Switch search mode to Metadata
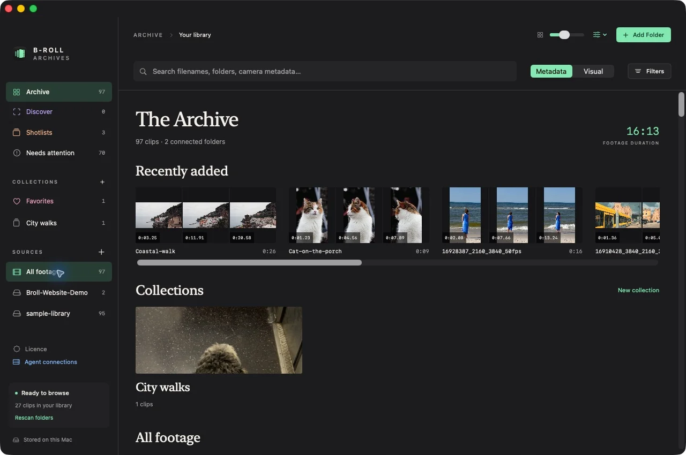This screenshot has width=686, height=455. click(551, 71)
